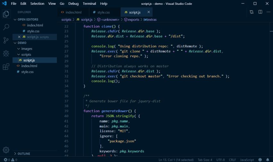Click the Tab Size: 4 indicator
Image resolution: width=273 pixels, height=162 pixels.
pos(205,159)
